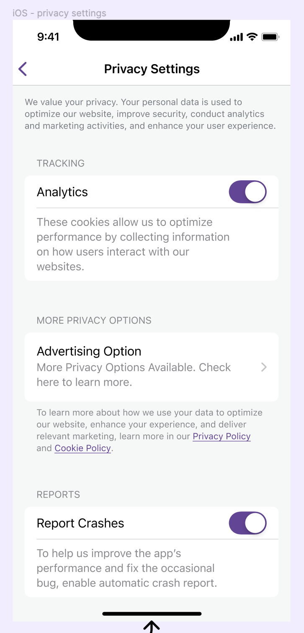Viewport: 304px width, 633px height.
Task: Toggle Analytics tracking off then check state
Action: (247, 192)
